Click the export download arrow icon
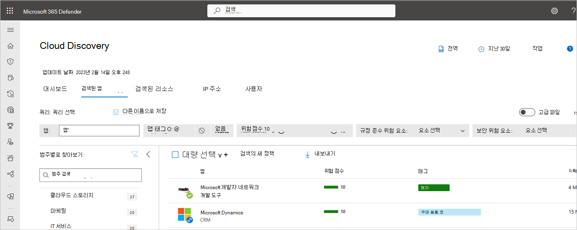This screenshot has width=577, height=230. [x=308, y=154]
